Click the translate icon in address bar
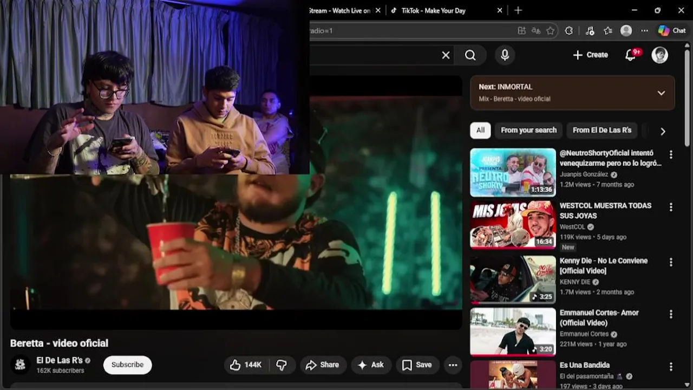Image resolution: width=693 pixels, height=390 pixels. 536,31
